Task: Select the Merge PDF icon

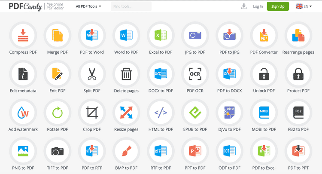Action: 58,35
